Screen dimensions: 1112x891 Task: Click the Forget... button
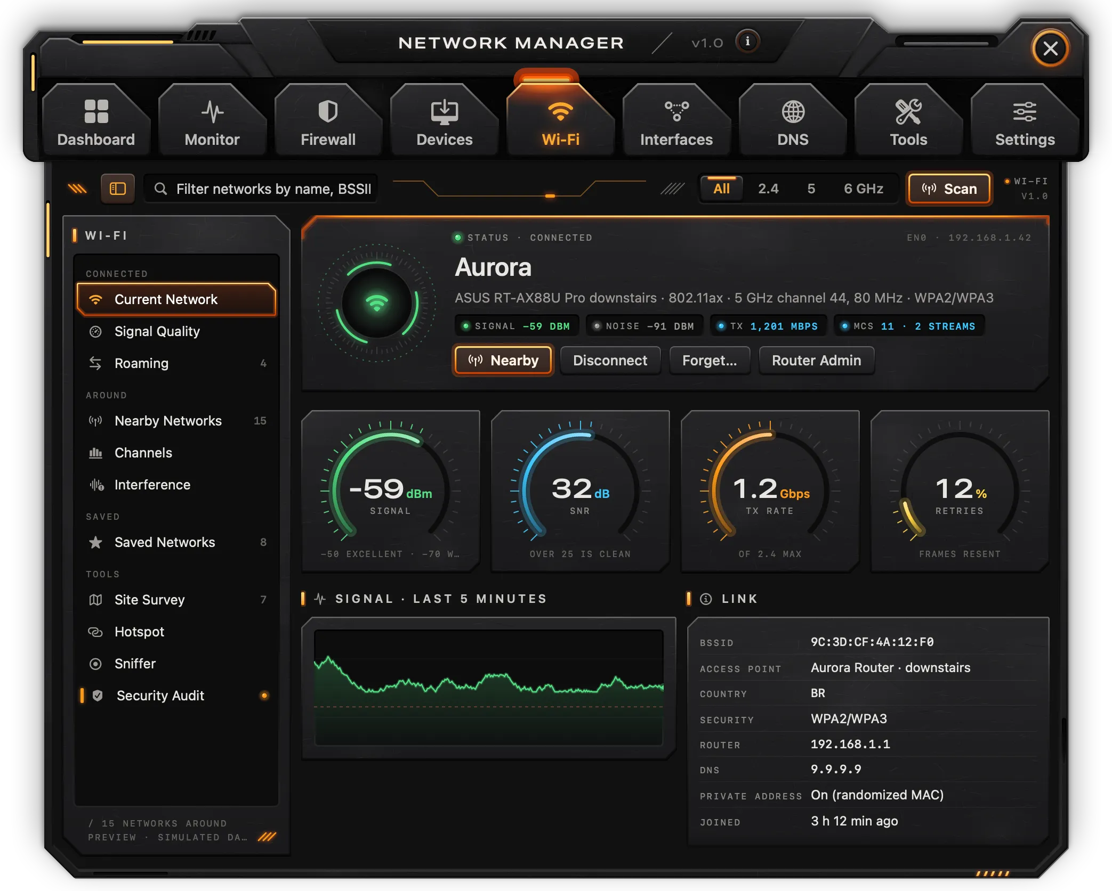pos(710,361)
